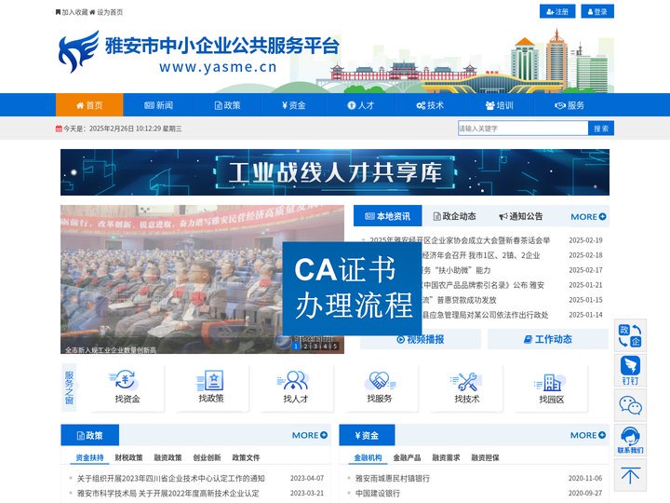Open 培训 navigation item
Screen dimensions: 670x503
[499, 105]
